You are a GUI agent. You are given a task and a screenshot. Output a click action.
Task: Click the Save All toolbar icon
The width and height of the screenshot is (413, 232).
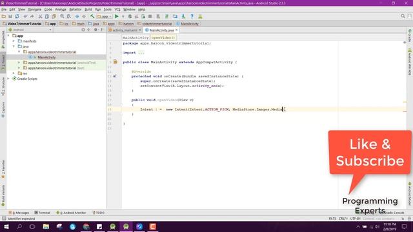click(x=10, y=16)
